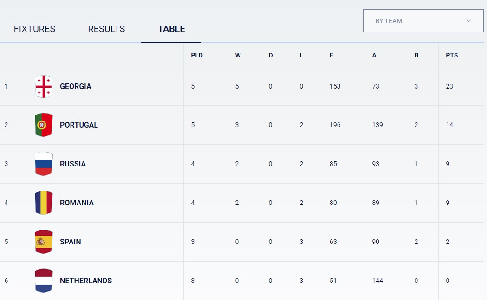Viewport: 487px width, 300px height.
Task: Click Georgia's 23 points value
Action: pyautogui.click(x=449, y=86)
